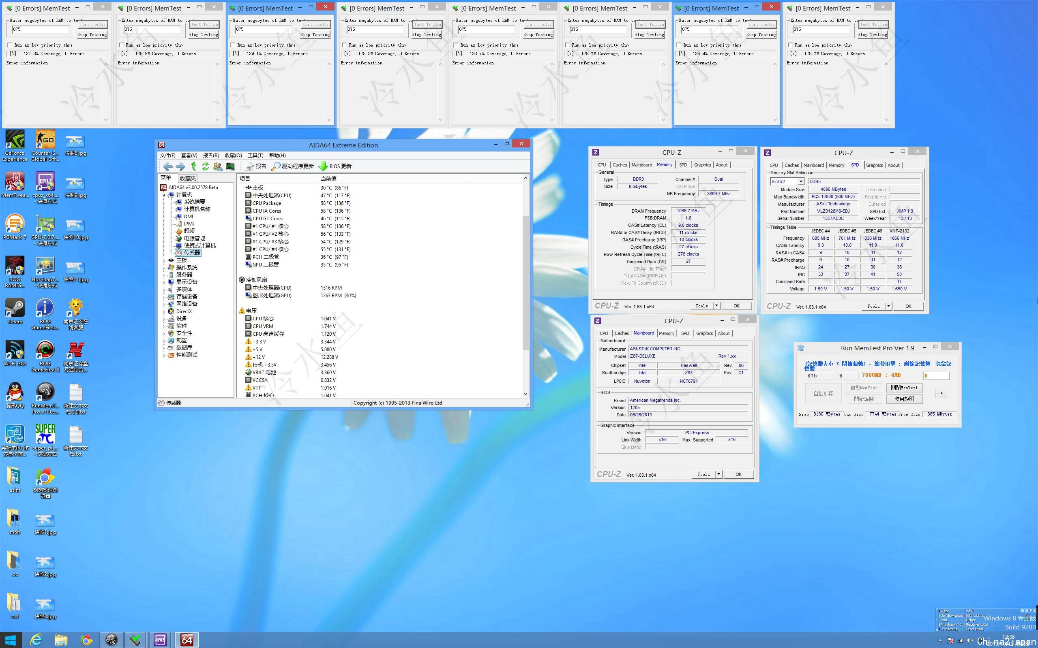This screenshot has height=648, width=1038.
Task: Select super_pi shortcut on desktop
Action: click(x=45, y=440)
